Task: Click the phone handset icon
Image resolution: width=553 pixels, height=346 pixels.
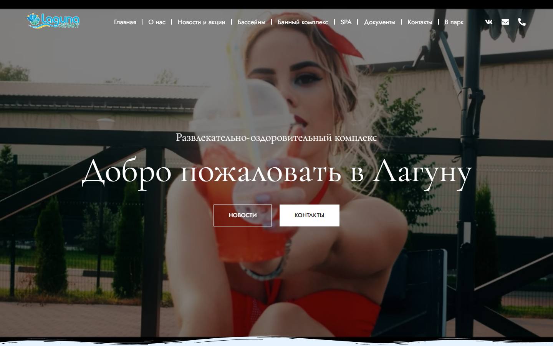Action: click(x=522, y=22)
